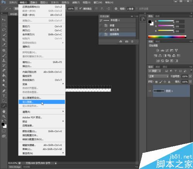Delete current state with History trash icon
The height and width of the screenshot is (169, 193).
click(132, 42)
